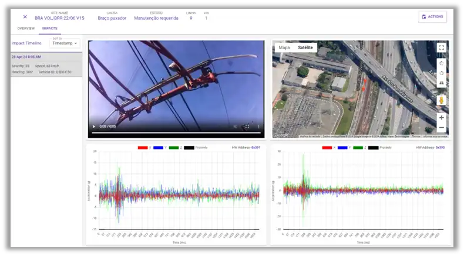Play the pantograph impact video
Screen dimensions: 464x256
(93, 127)
